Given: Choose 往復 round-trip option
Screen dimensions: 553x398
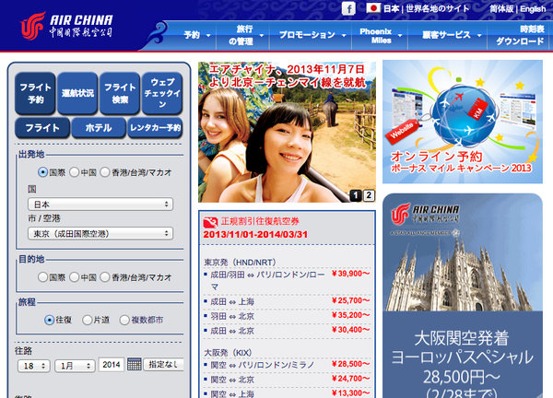Looking at the screenshot, I should (x=50, y=320).
